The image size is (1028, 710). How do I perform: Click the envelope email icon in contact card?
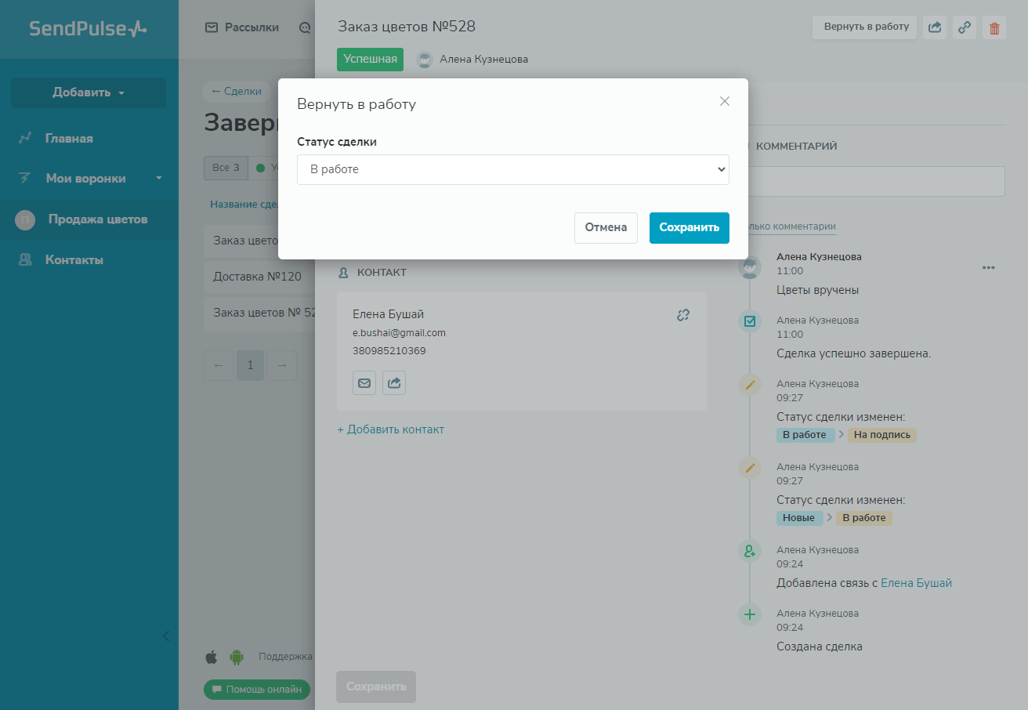coord(364,383)
